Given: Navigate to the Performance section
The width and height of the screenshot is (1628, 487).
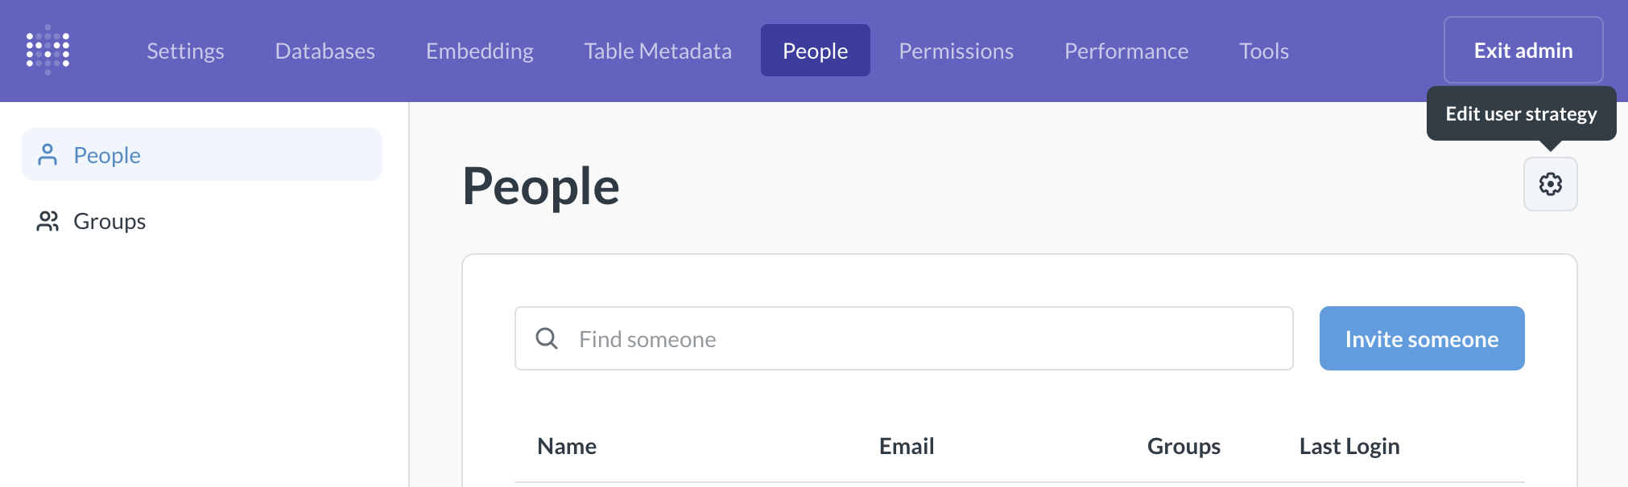Looking at the screenshot, I should (1126, 51).
